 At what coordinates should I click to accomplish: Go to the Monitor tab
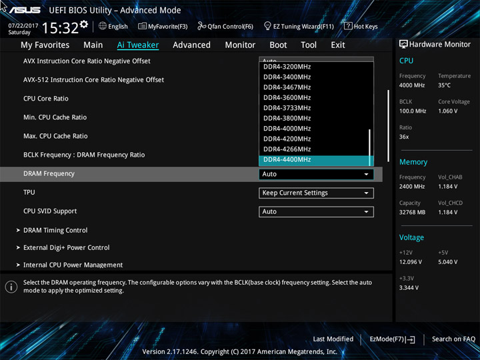[x=240, y=45]
